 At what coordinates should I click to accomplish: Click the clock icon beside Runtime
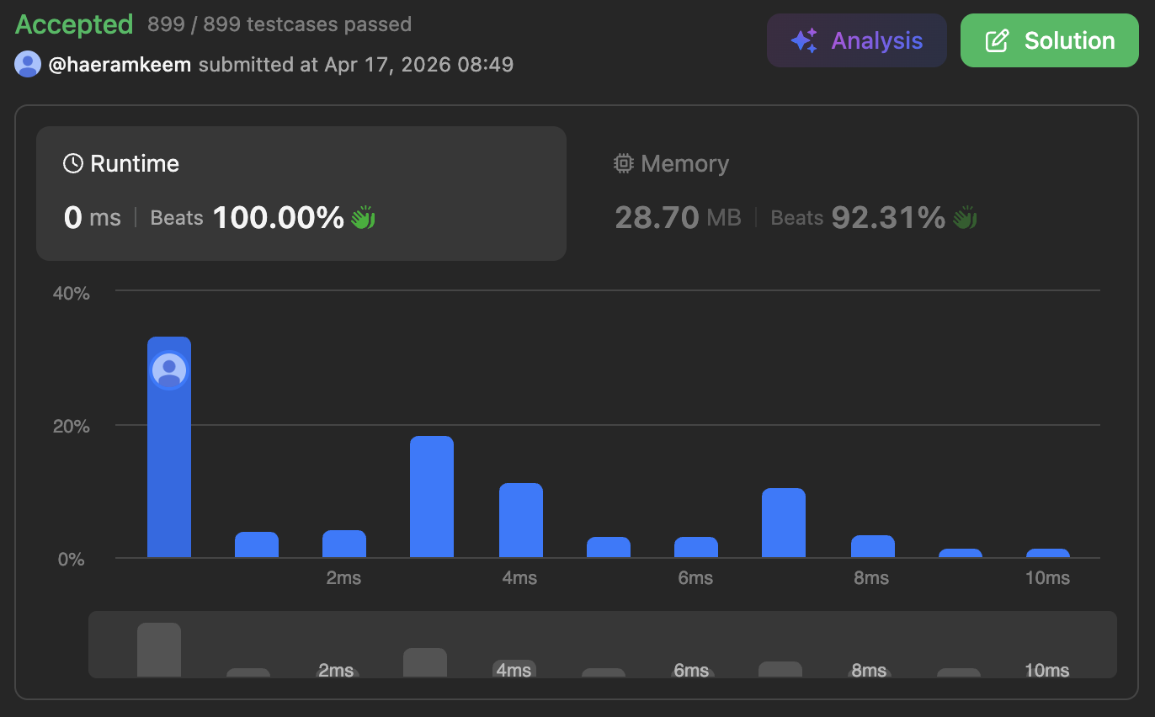(73, 163)
